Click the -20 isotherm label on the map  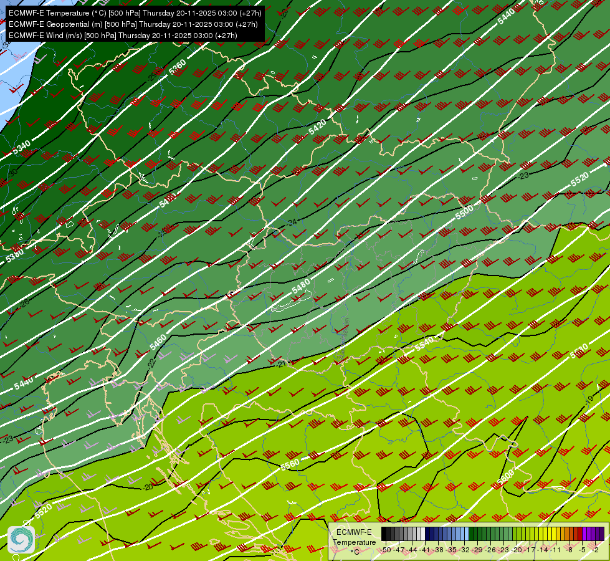[x=148, y=487]
